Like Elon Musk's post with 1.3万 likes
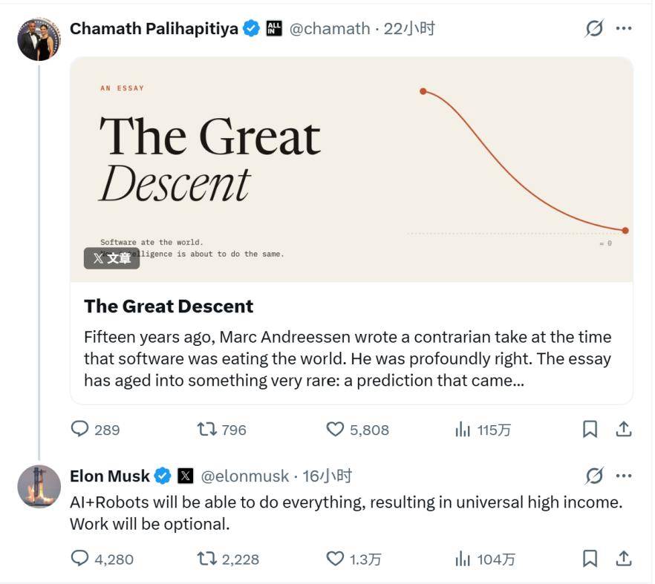655x584 pixels. pyautogui.click(x=353, y=559)
